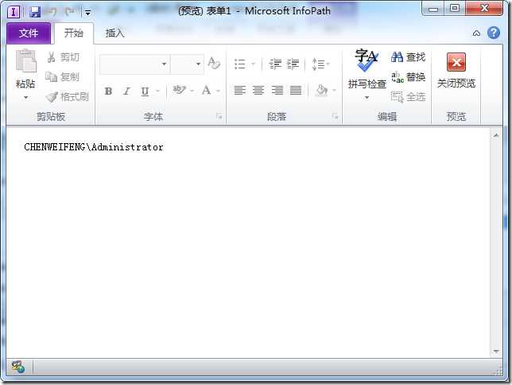Screen dimensions: 512x385
Task: Minimize the ribbon with caret icon
Action: pyautogui.click(x=476, y=33)
